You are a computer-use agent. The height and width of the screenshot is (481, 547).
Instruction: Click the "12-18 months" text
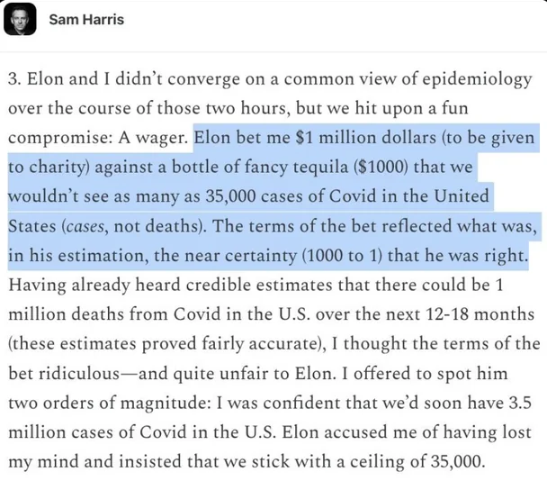(x=467, y=314)
